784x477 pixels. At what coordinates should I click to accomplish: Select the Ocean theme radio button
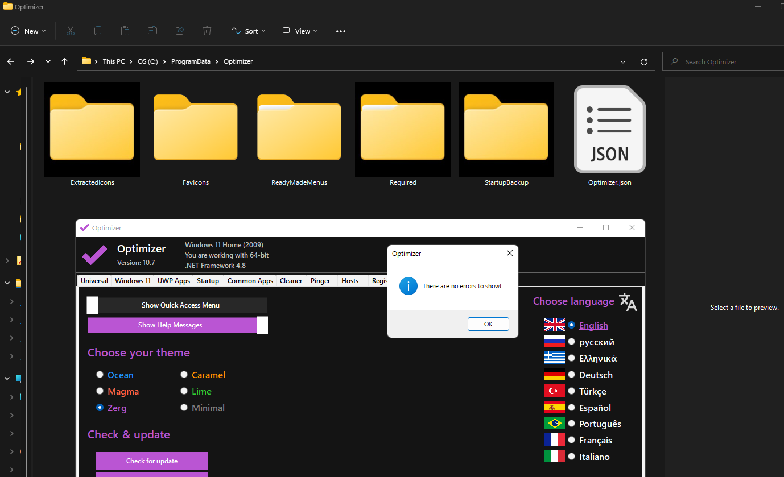click(x=100, y=374)
